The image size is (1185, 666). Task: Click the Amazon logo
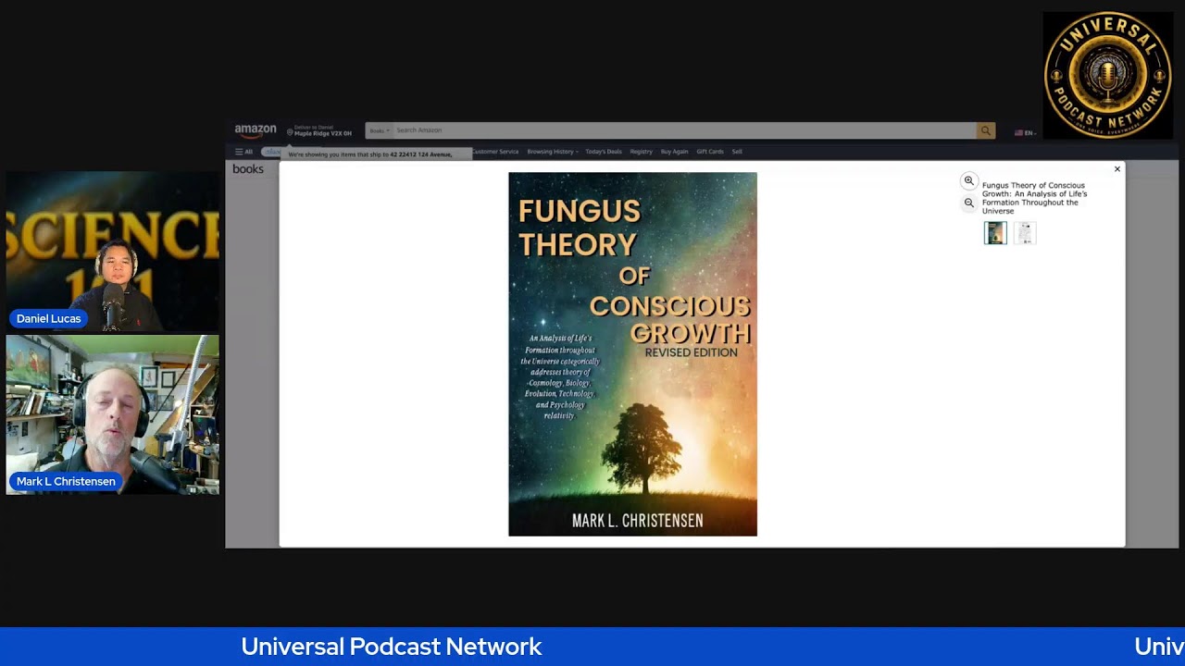(x=256, y=130)
